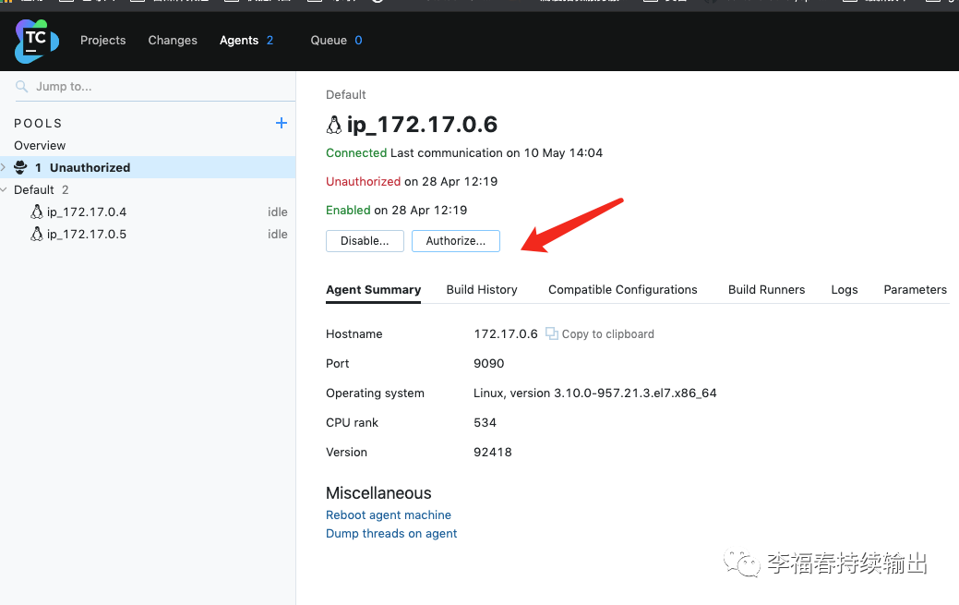
Task: Click the TeamCity logo
Action: tap(37, 41)
